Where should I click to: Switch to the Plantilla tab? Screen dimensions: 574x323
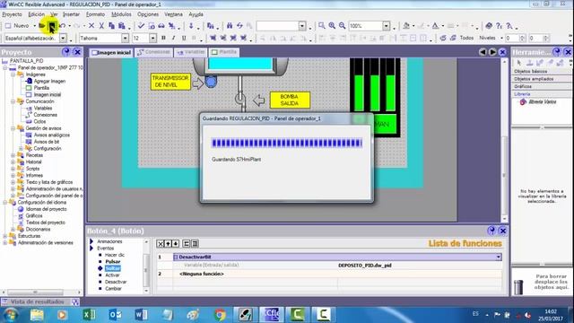click(x=223, y=52)
